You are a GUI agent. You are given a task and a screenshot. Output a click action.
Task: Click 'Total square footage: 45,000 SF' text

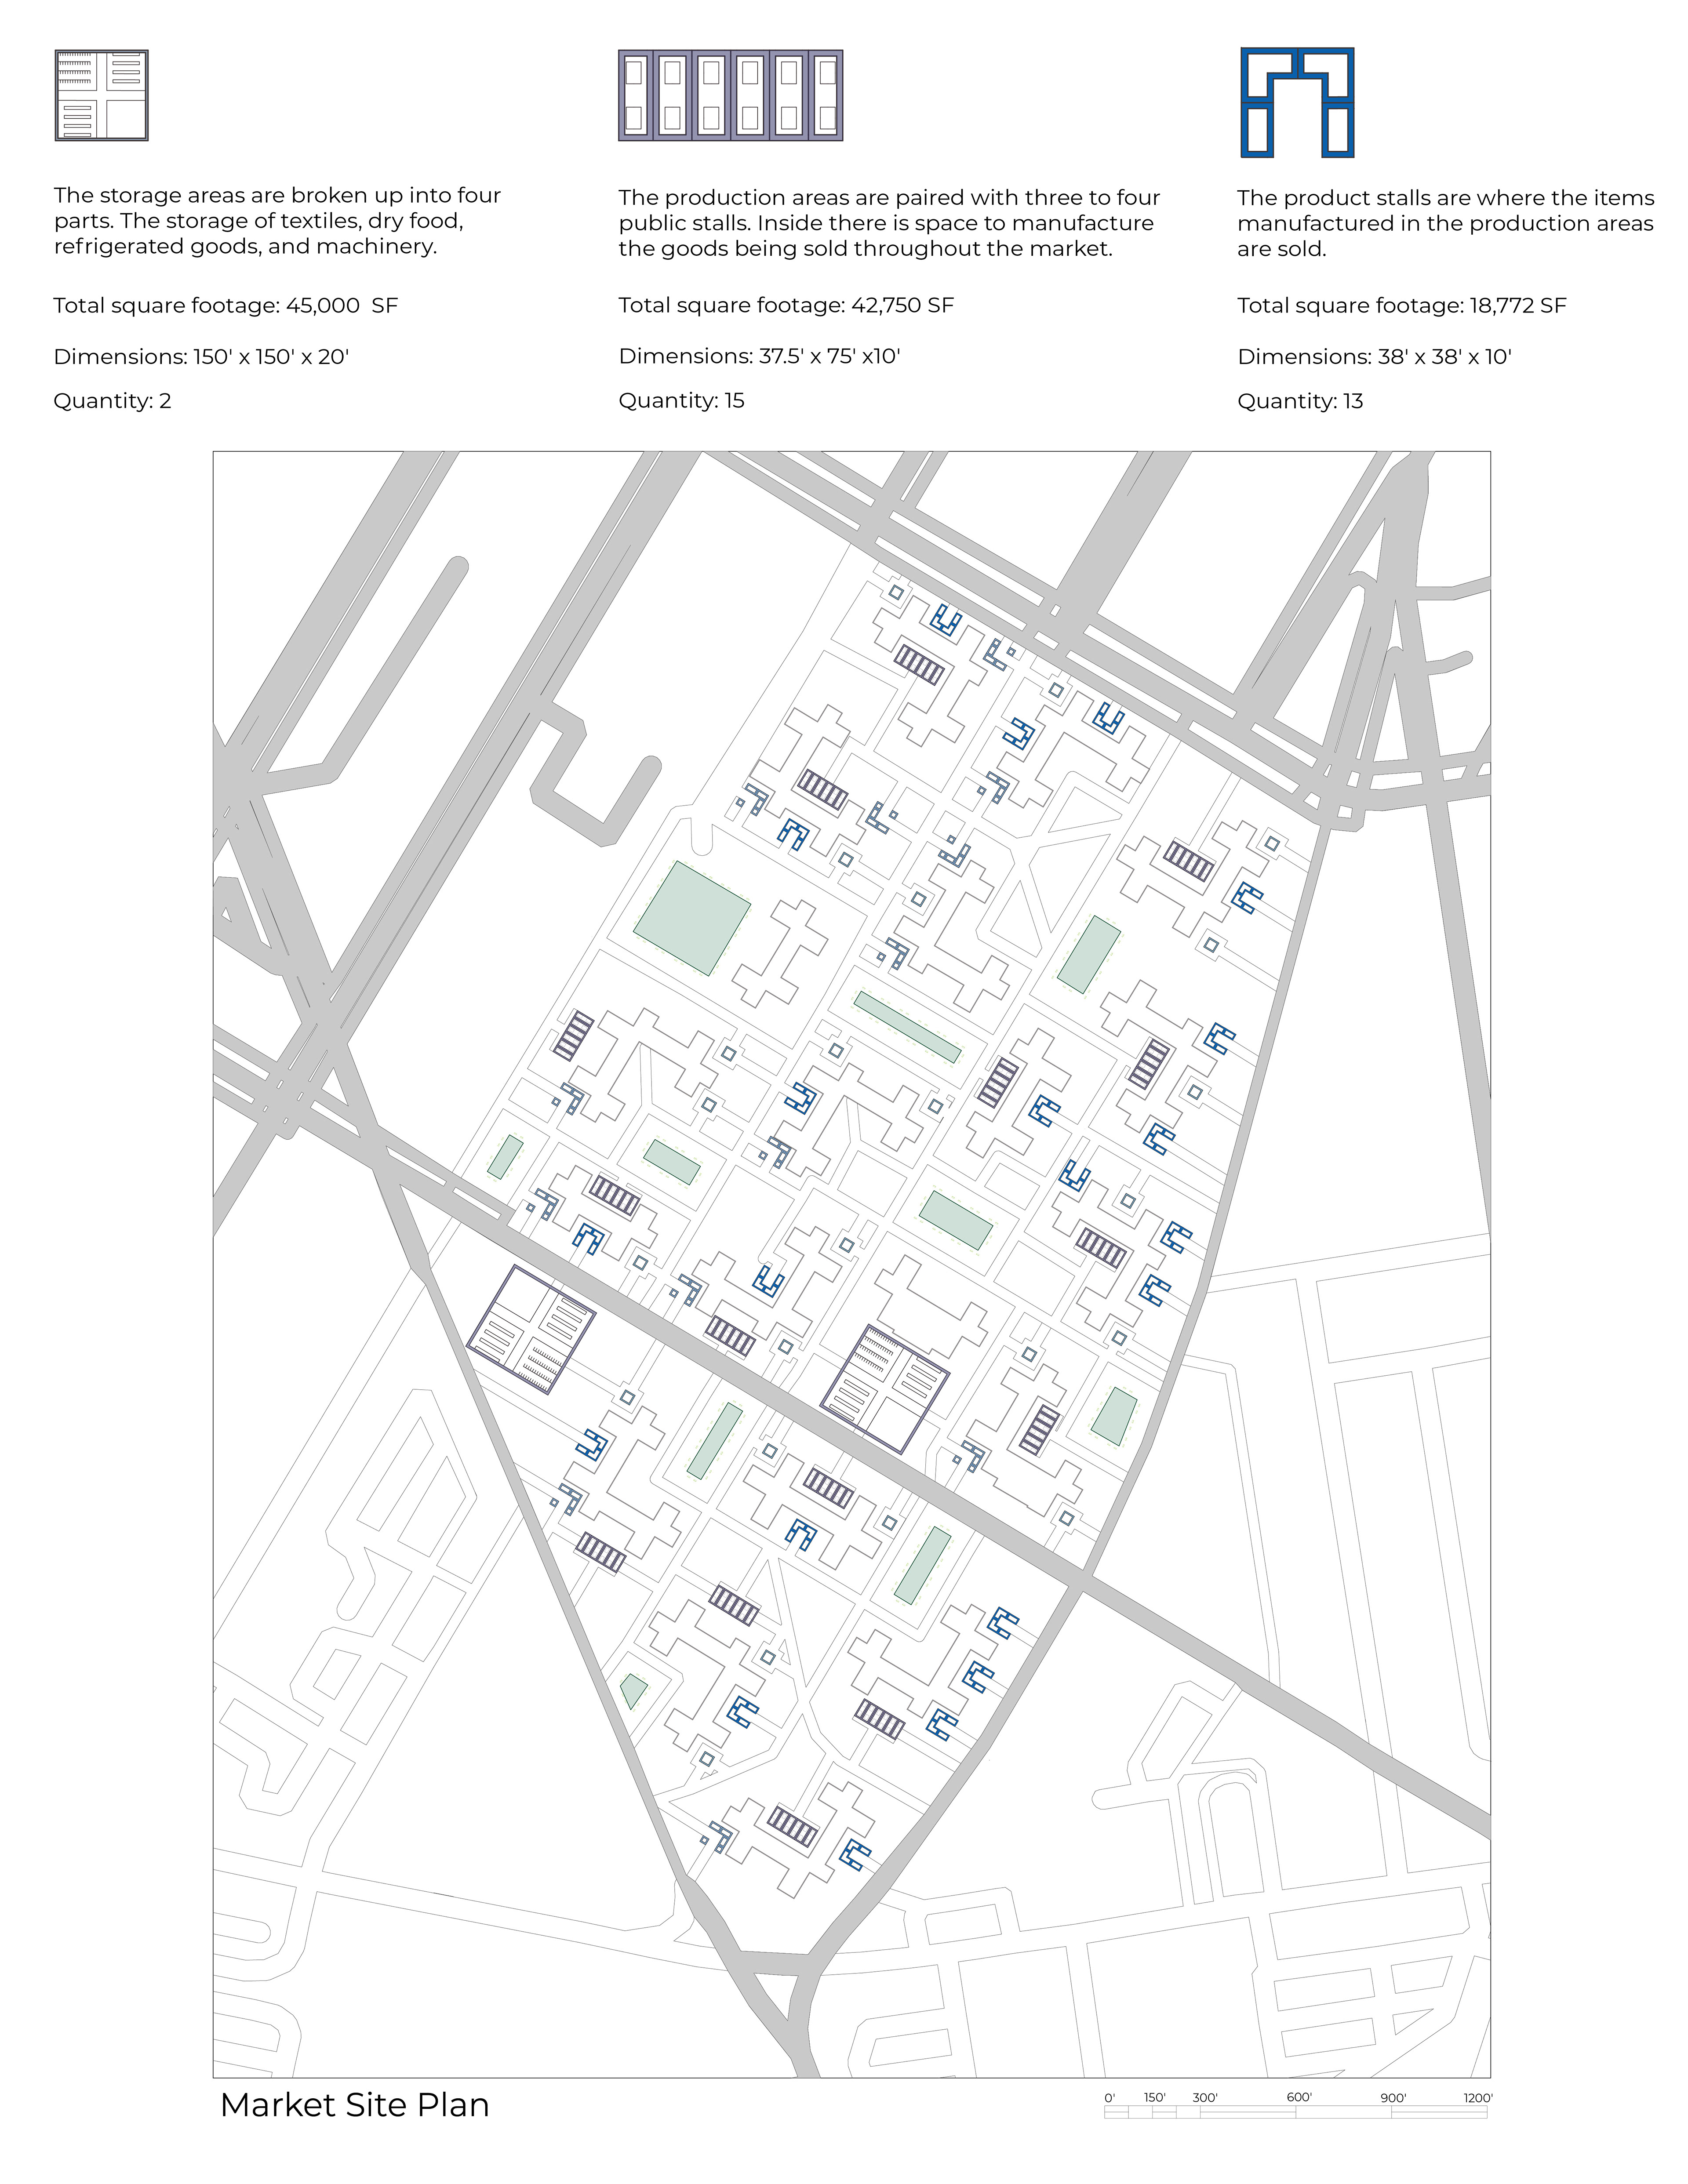tap(226, 306)
